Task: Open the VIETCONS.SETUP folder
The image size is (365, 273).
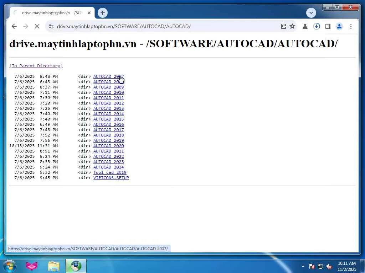Action: click(111, 178)
